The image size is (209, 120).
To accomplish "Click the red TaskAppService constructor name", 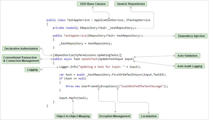I will (x=75, y=36).
